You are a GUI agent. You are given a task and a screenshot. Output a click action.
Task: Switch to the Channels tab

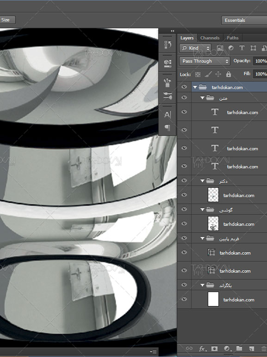coord(210,38)
